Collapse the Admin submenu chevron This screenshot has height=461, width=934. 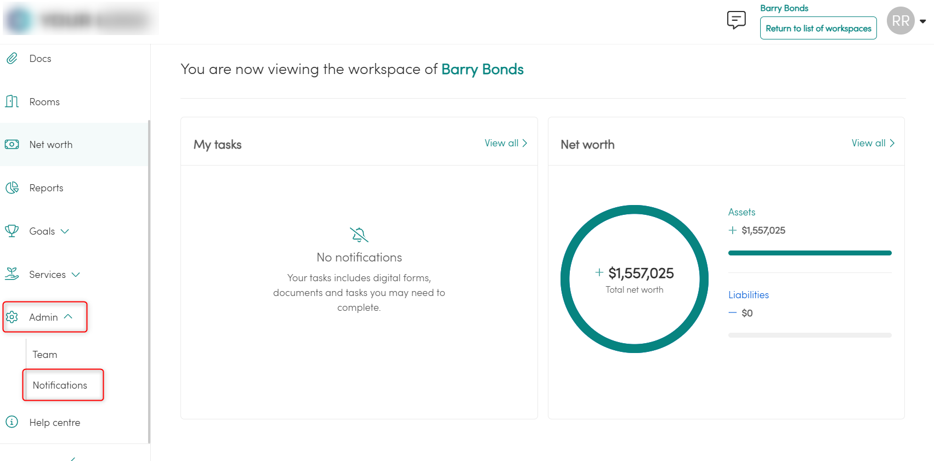(x=68, y=317)
